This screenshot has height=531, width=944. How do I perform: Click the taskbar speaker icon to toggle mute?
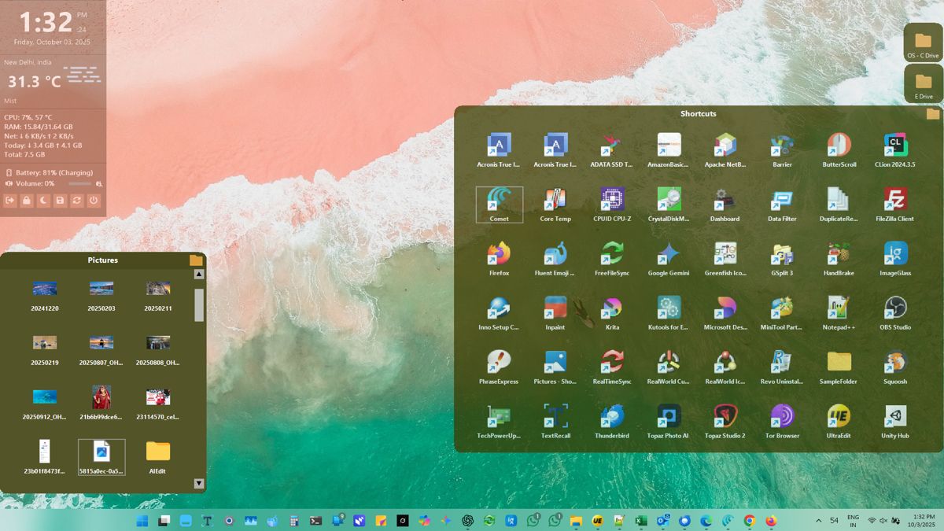[882, 520]
